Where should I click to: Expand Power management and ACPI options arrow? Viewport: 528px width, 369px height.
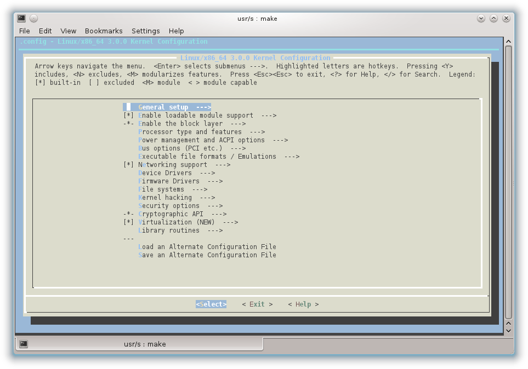point(280,140)
